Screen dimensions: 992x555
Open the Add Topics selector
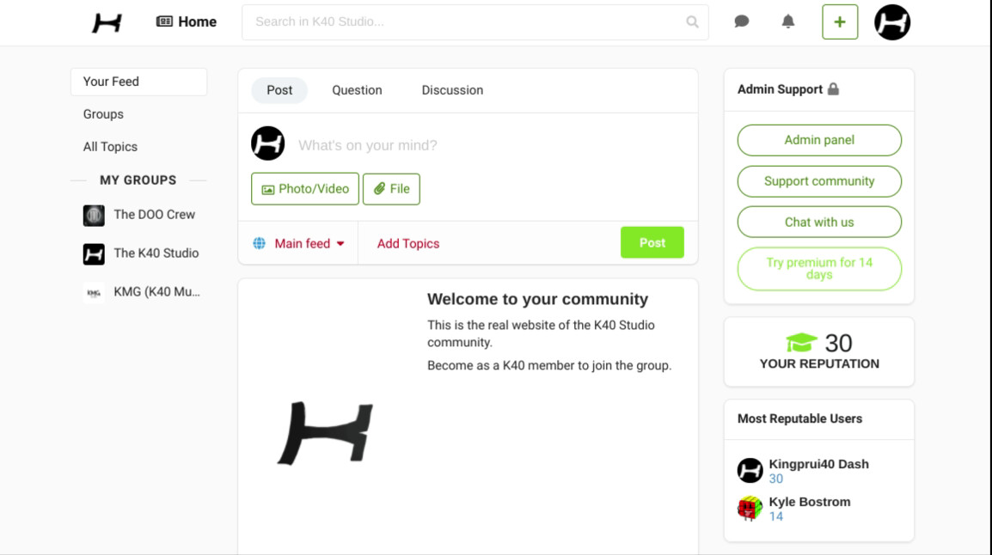click(x=407, y=244)
